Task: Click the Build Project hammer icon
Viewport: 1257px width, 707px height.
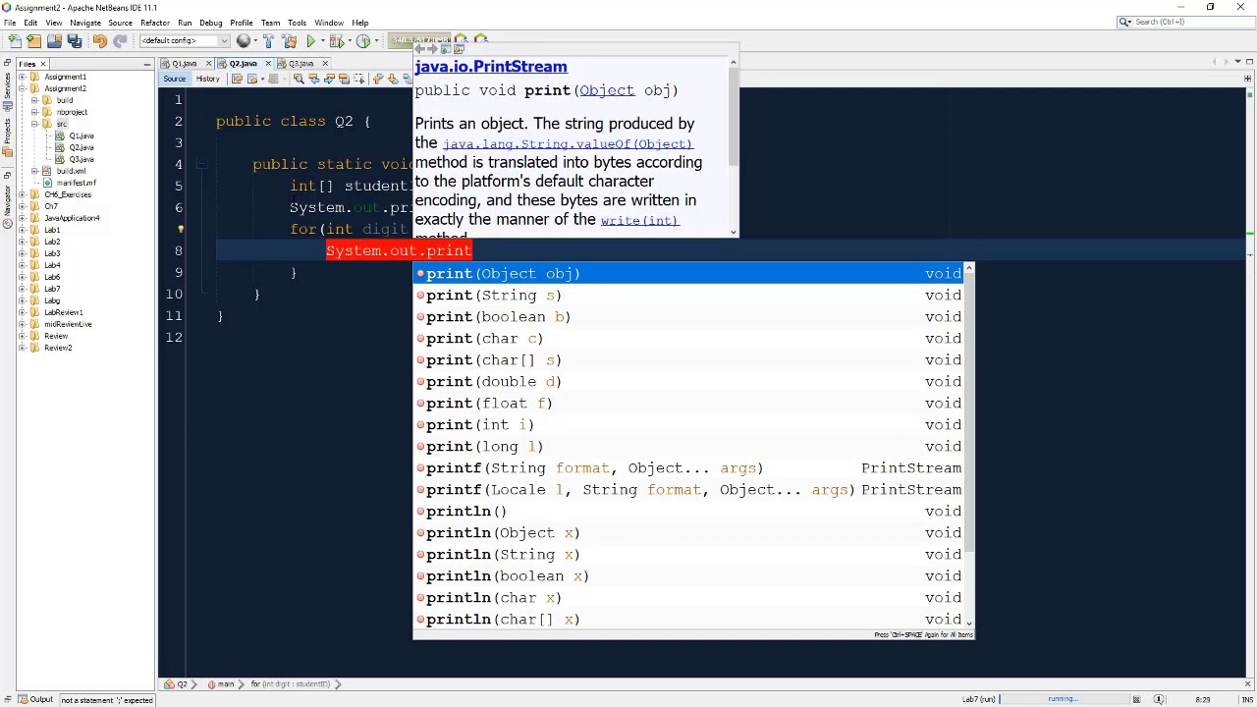Action: [268, 41]
